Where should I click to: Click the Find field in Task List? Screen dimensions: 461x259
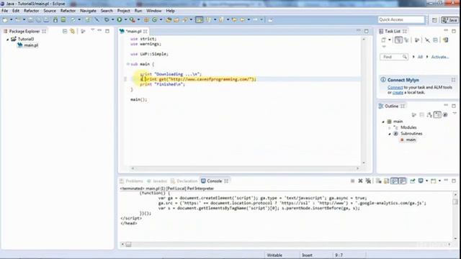[x=394, y=57]
